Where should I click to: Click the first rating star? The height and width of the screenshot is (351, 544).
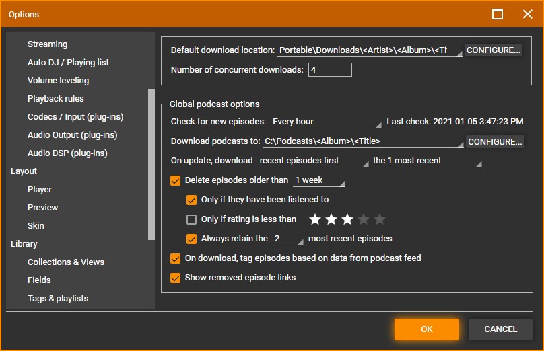[x=315, y=219]
